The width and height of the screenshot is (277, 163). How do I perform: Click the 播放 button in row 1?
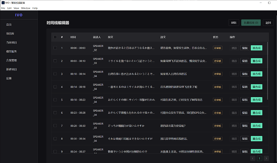(234, 48)
